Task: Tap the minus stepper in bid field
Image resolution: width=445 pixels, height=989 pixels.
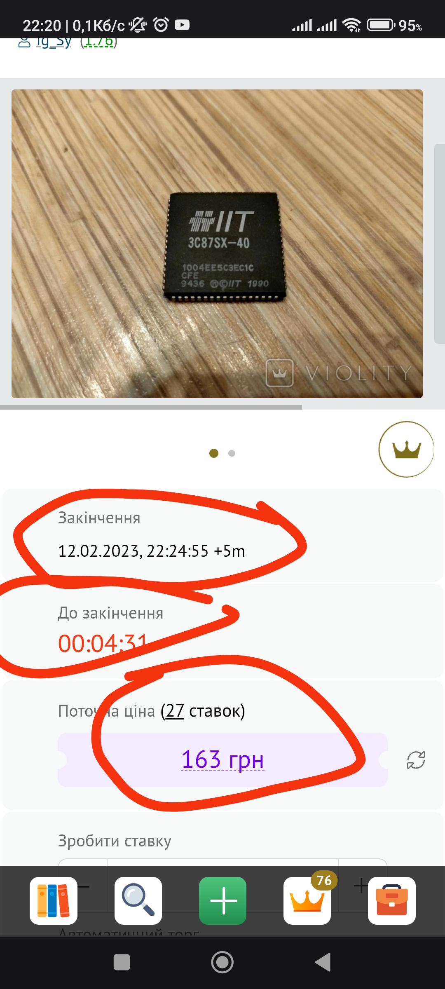Action: [x=83, y=885]
